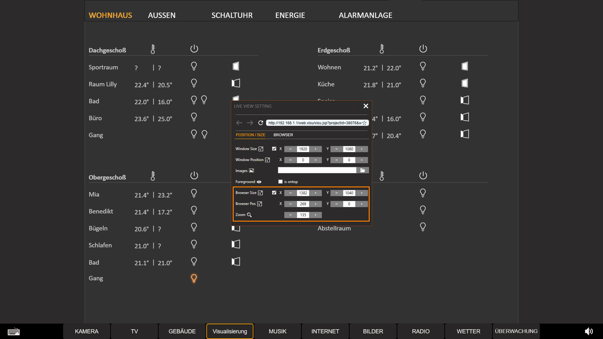Uncheck the Window Size checkbox
The width and height of the screenshot is (603, 339).
tap(274, 149)
